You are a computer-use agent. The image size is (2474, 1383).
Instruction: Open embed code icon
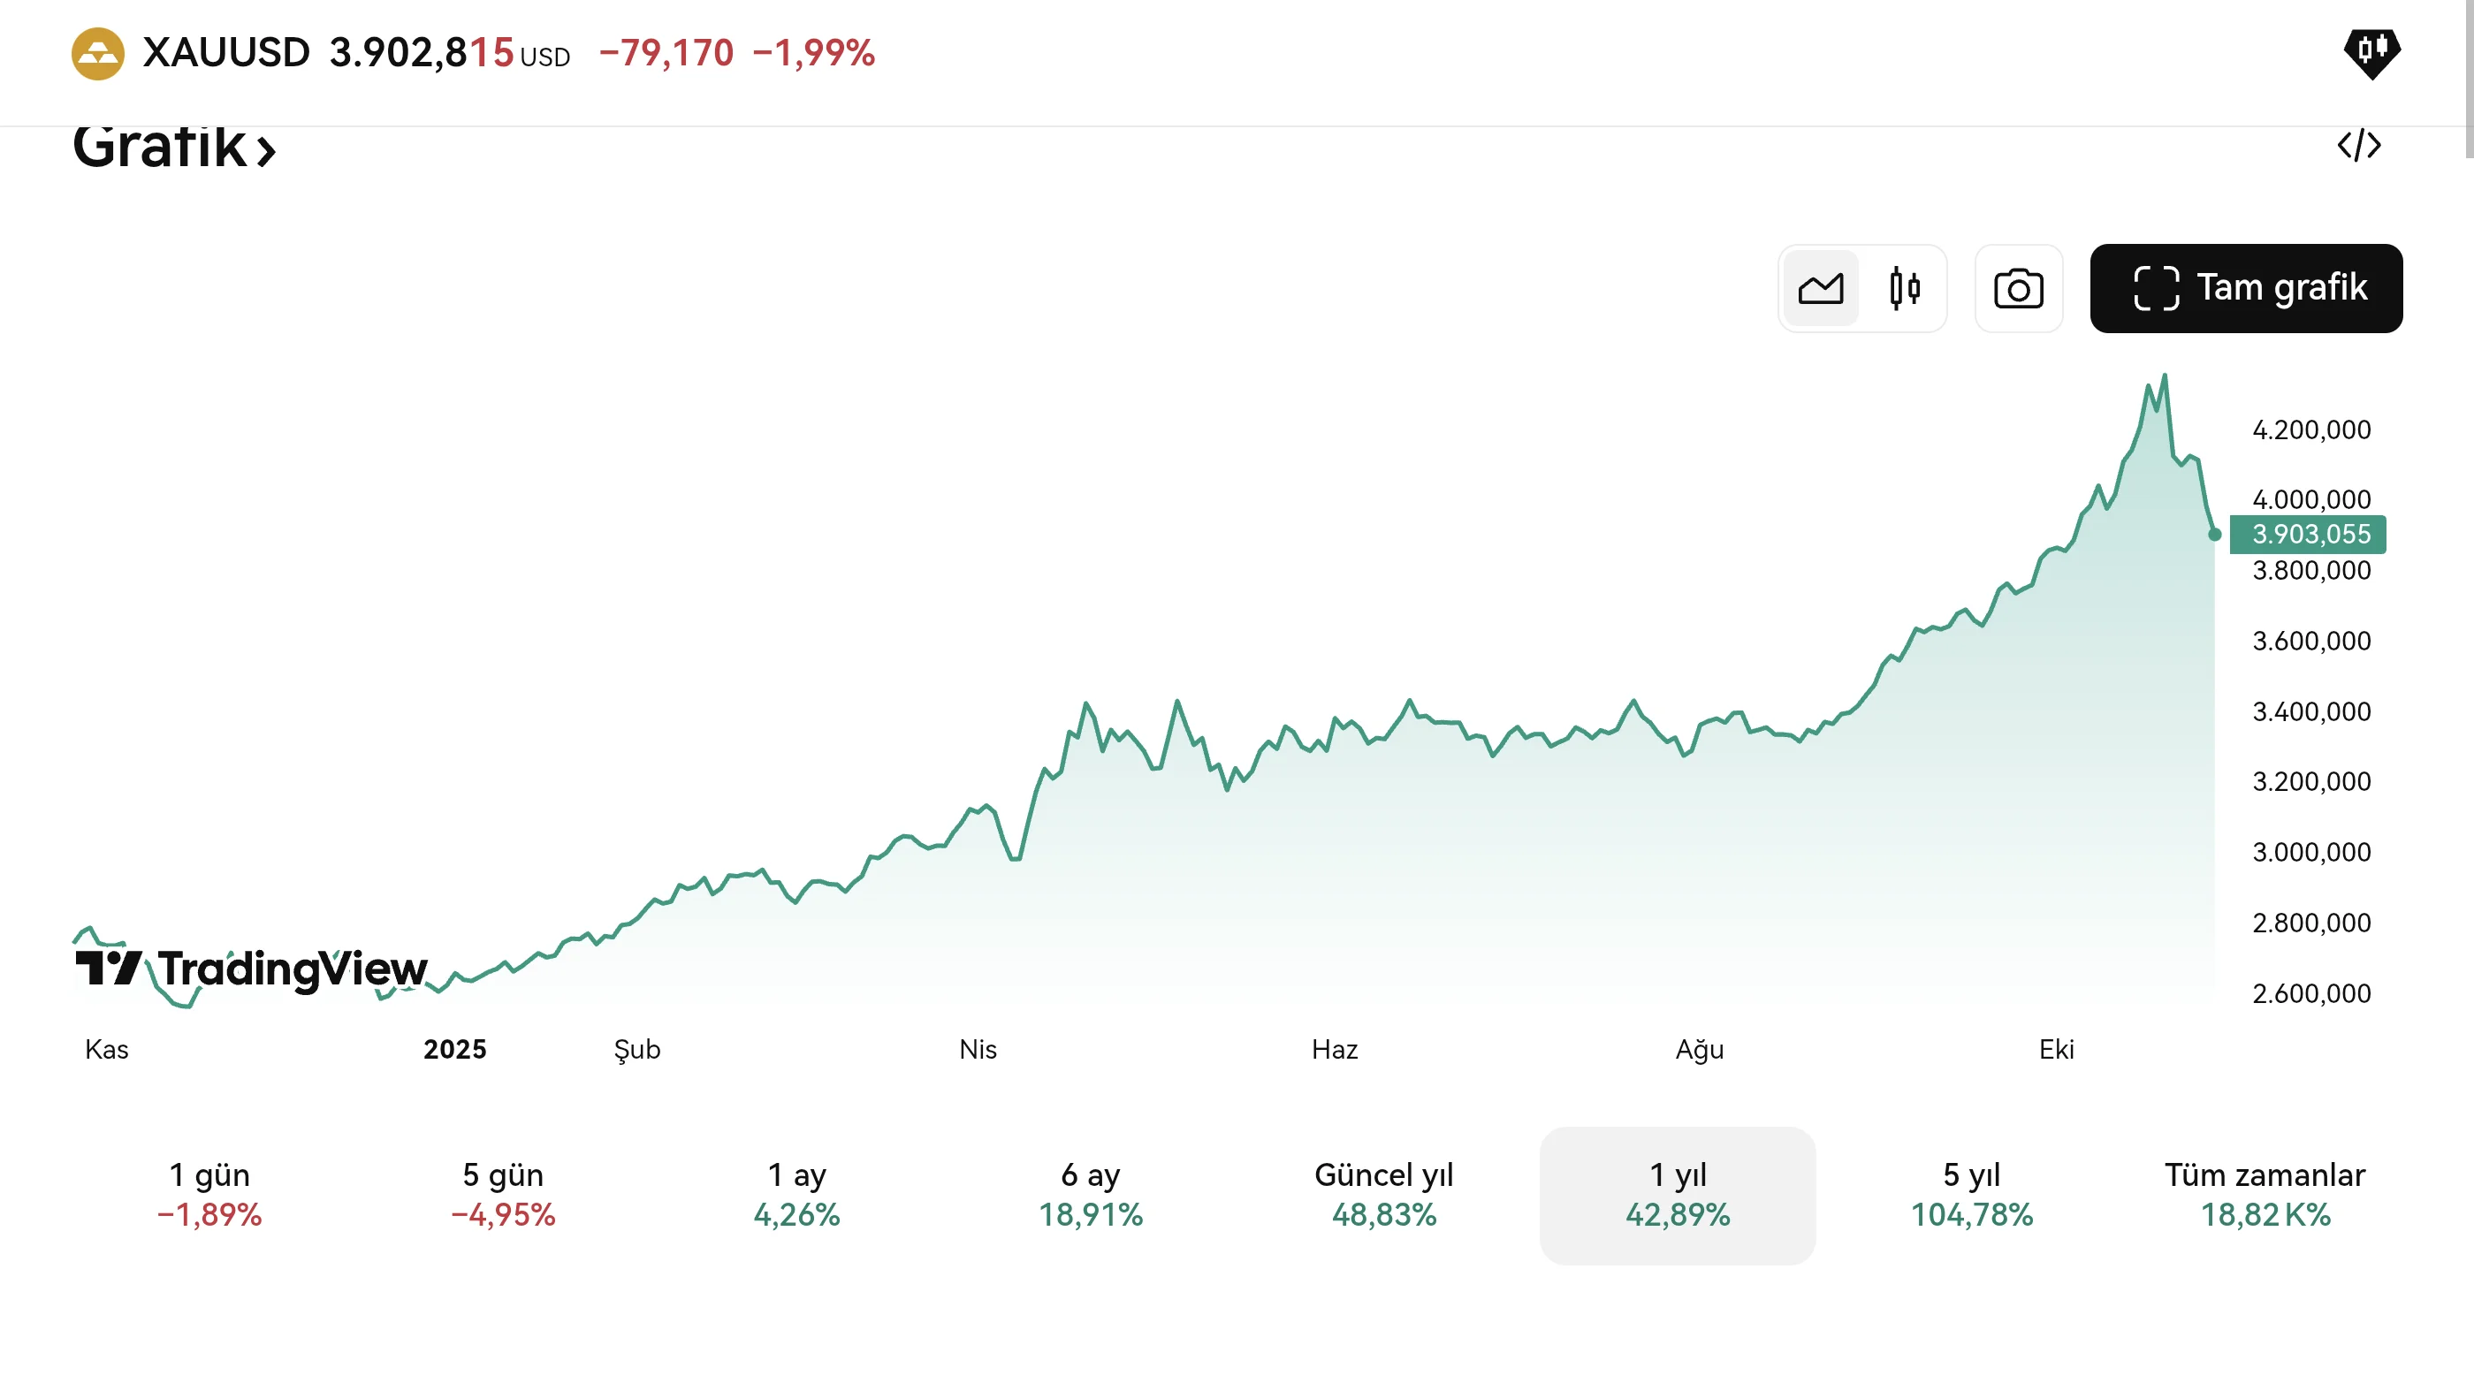coord(2359,146)
